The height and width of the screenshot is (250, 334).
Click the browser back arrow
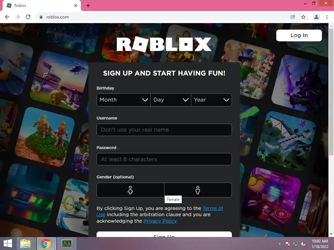click(x=7, y=17)
